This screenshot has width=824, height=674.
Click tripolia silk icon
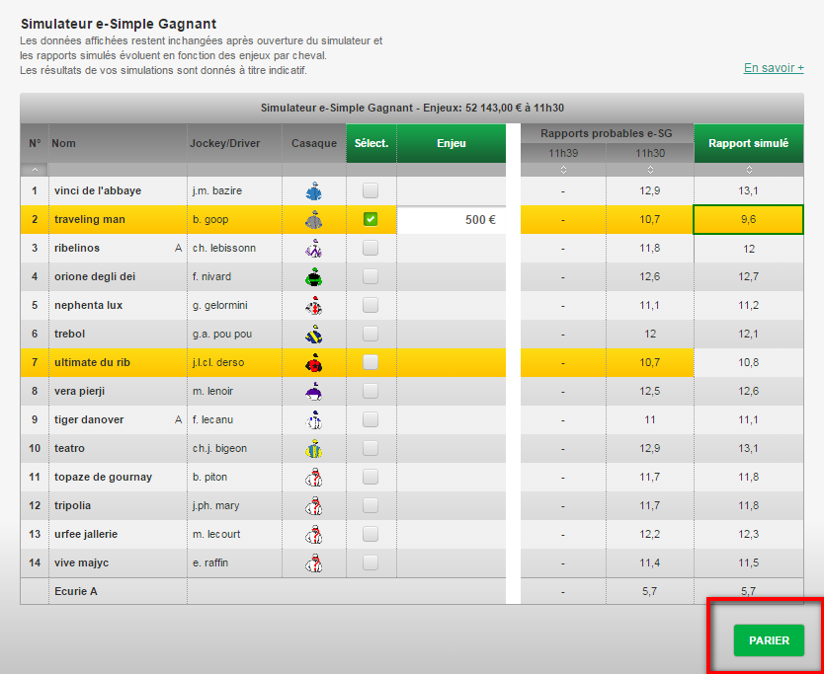(x=314, y=505)
